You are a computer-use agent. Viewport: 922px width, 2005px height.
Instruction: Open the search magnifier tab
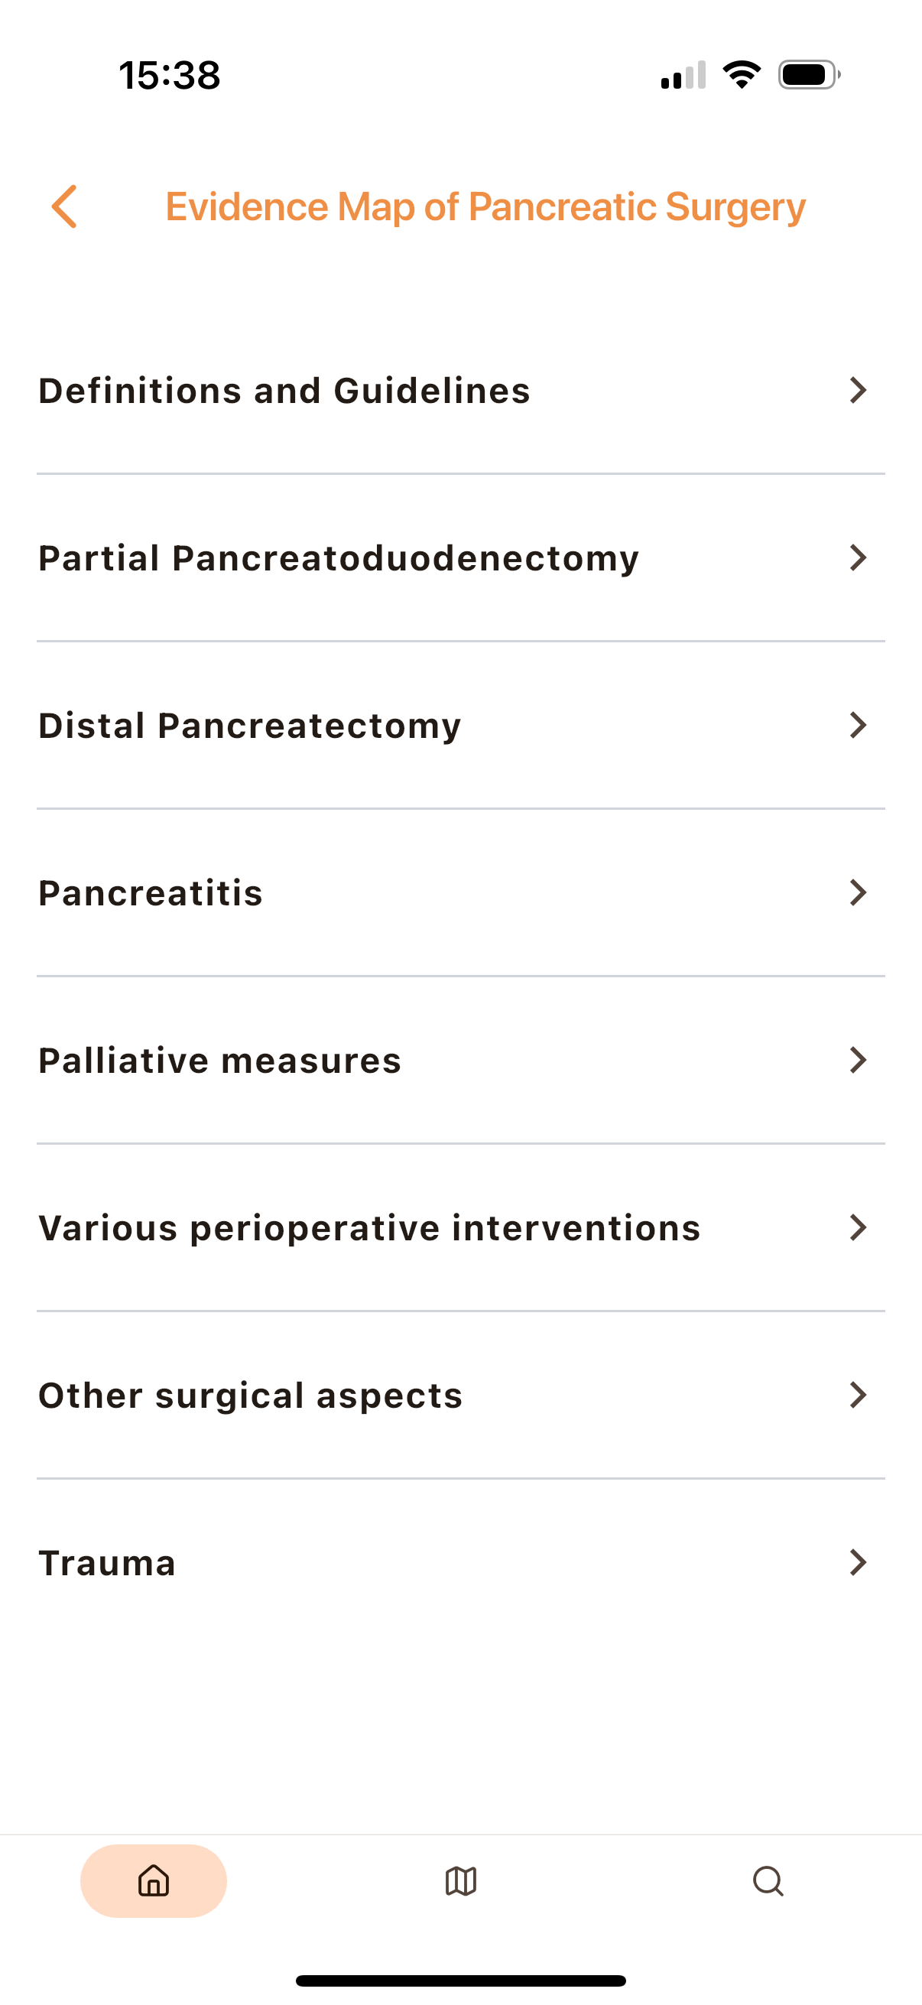pyautogui.click(x=768, y=1880)
